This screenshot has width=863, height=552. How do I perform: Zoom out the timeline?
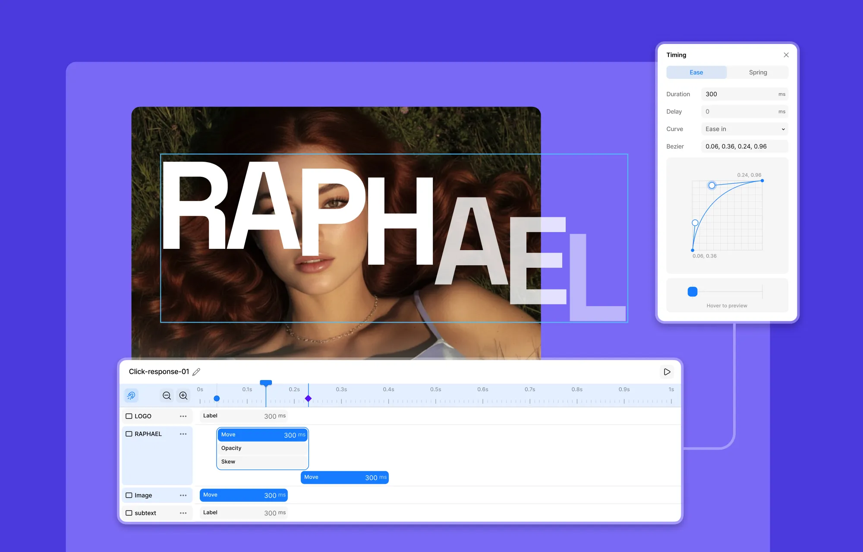click(x=167, y=395)
